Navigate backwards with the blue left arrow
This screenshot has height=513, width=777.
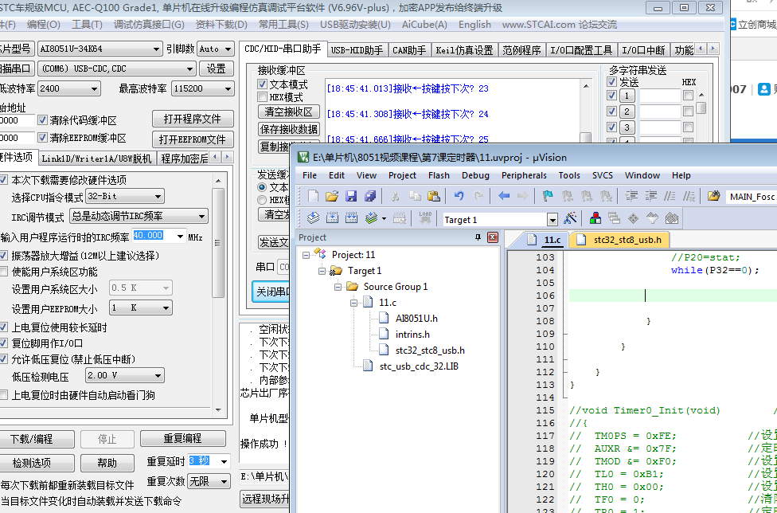pos(504,196)
